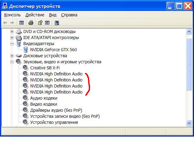Image resolution: width=194 pixels, height=155 pixels.
Task: Click the vertical scrollbar thumb
Action: 189,64
